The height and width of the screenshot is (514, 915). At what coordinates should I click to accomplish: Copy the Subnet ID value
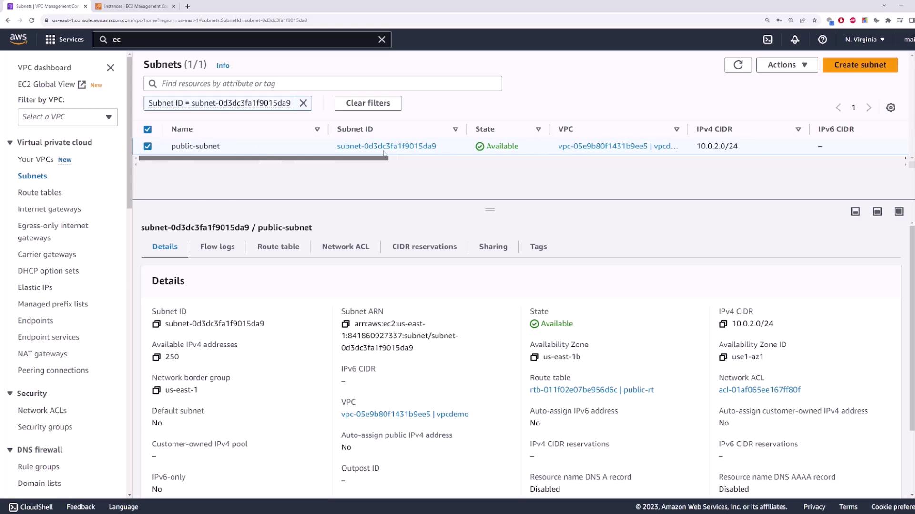point(156,324)
